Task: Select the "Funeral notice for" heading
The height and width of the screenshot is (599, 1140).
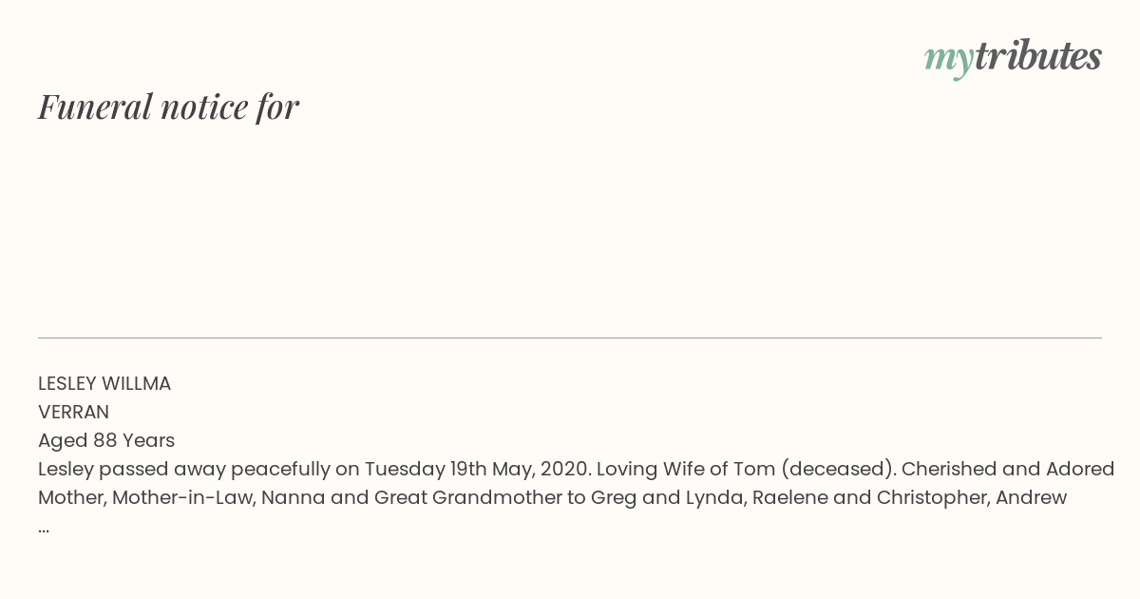Action: 168,106
